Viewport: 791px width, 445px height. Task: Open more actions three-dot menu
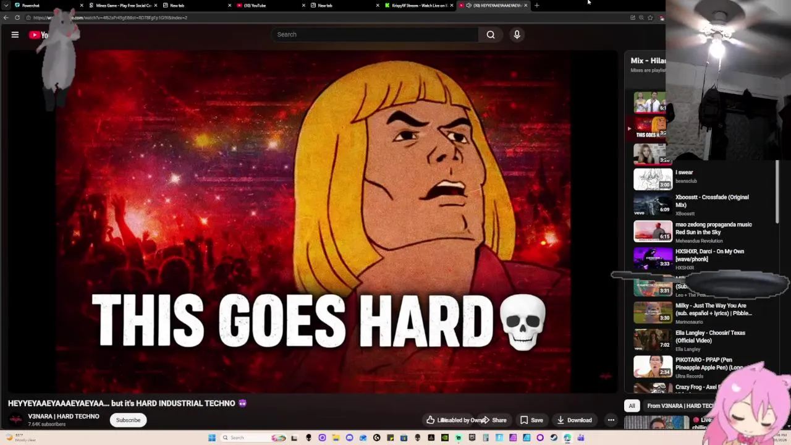(x=611, y=420)
